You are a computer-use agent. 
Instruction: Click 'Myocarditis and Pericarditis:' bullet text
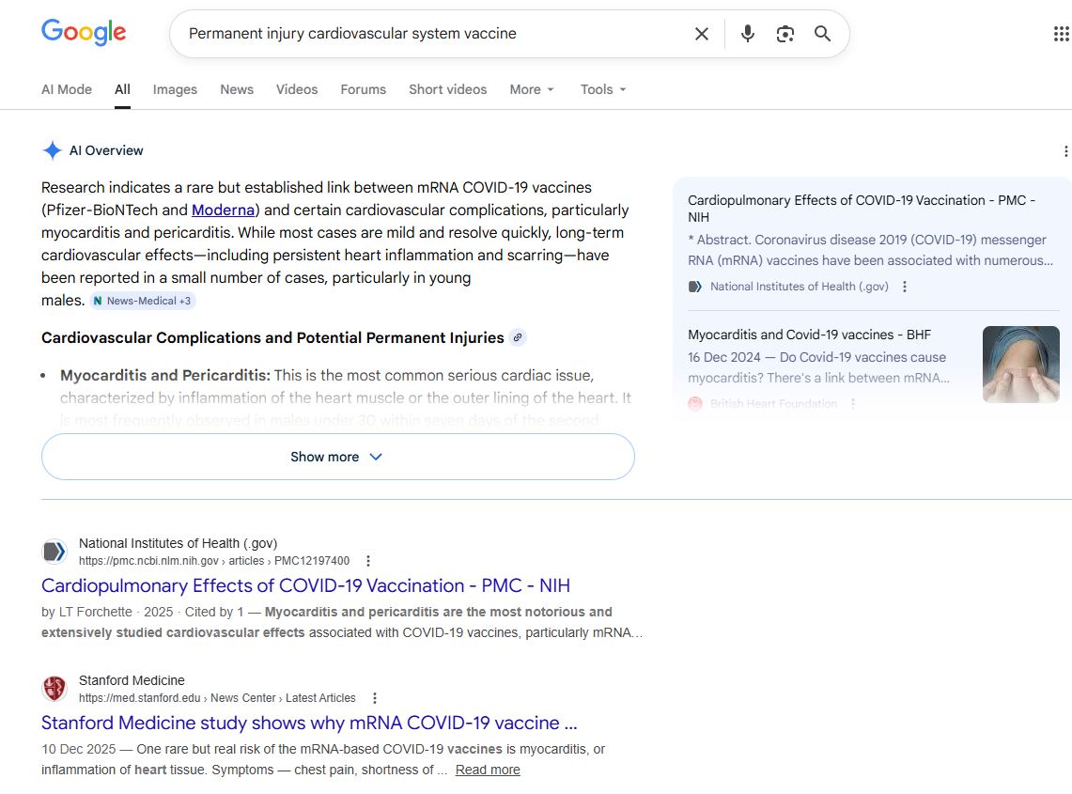pyautogui.click(x=165, y=376)
